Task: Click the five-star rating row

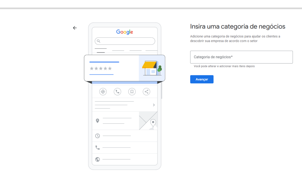Action: [x=101, y=68]
